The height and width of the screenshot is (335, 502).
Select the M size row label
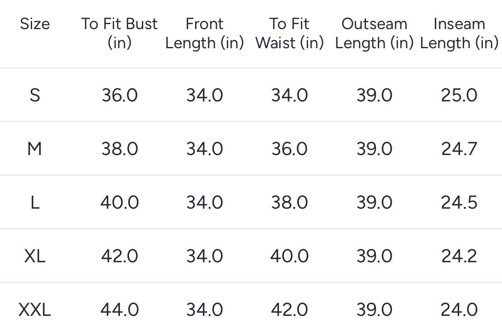[35, 149]
